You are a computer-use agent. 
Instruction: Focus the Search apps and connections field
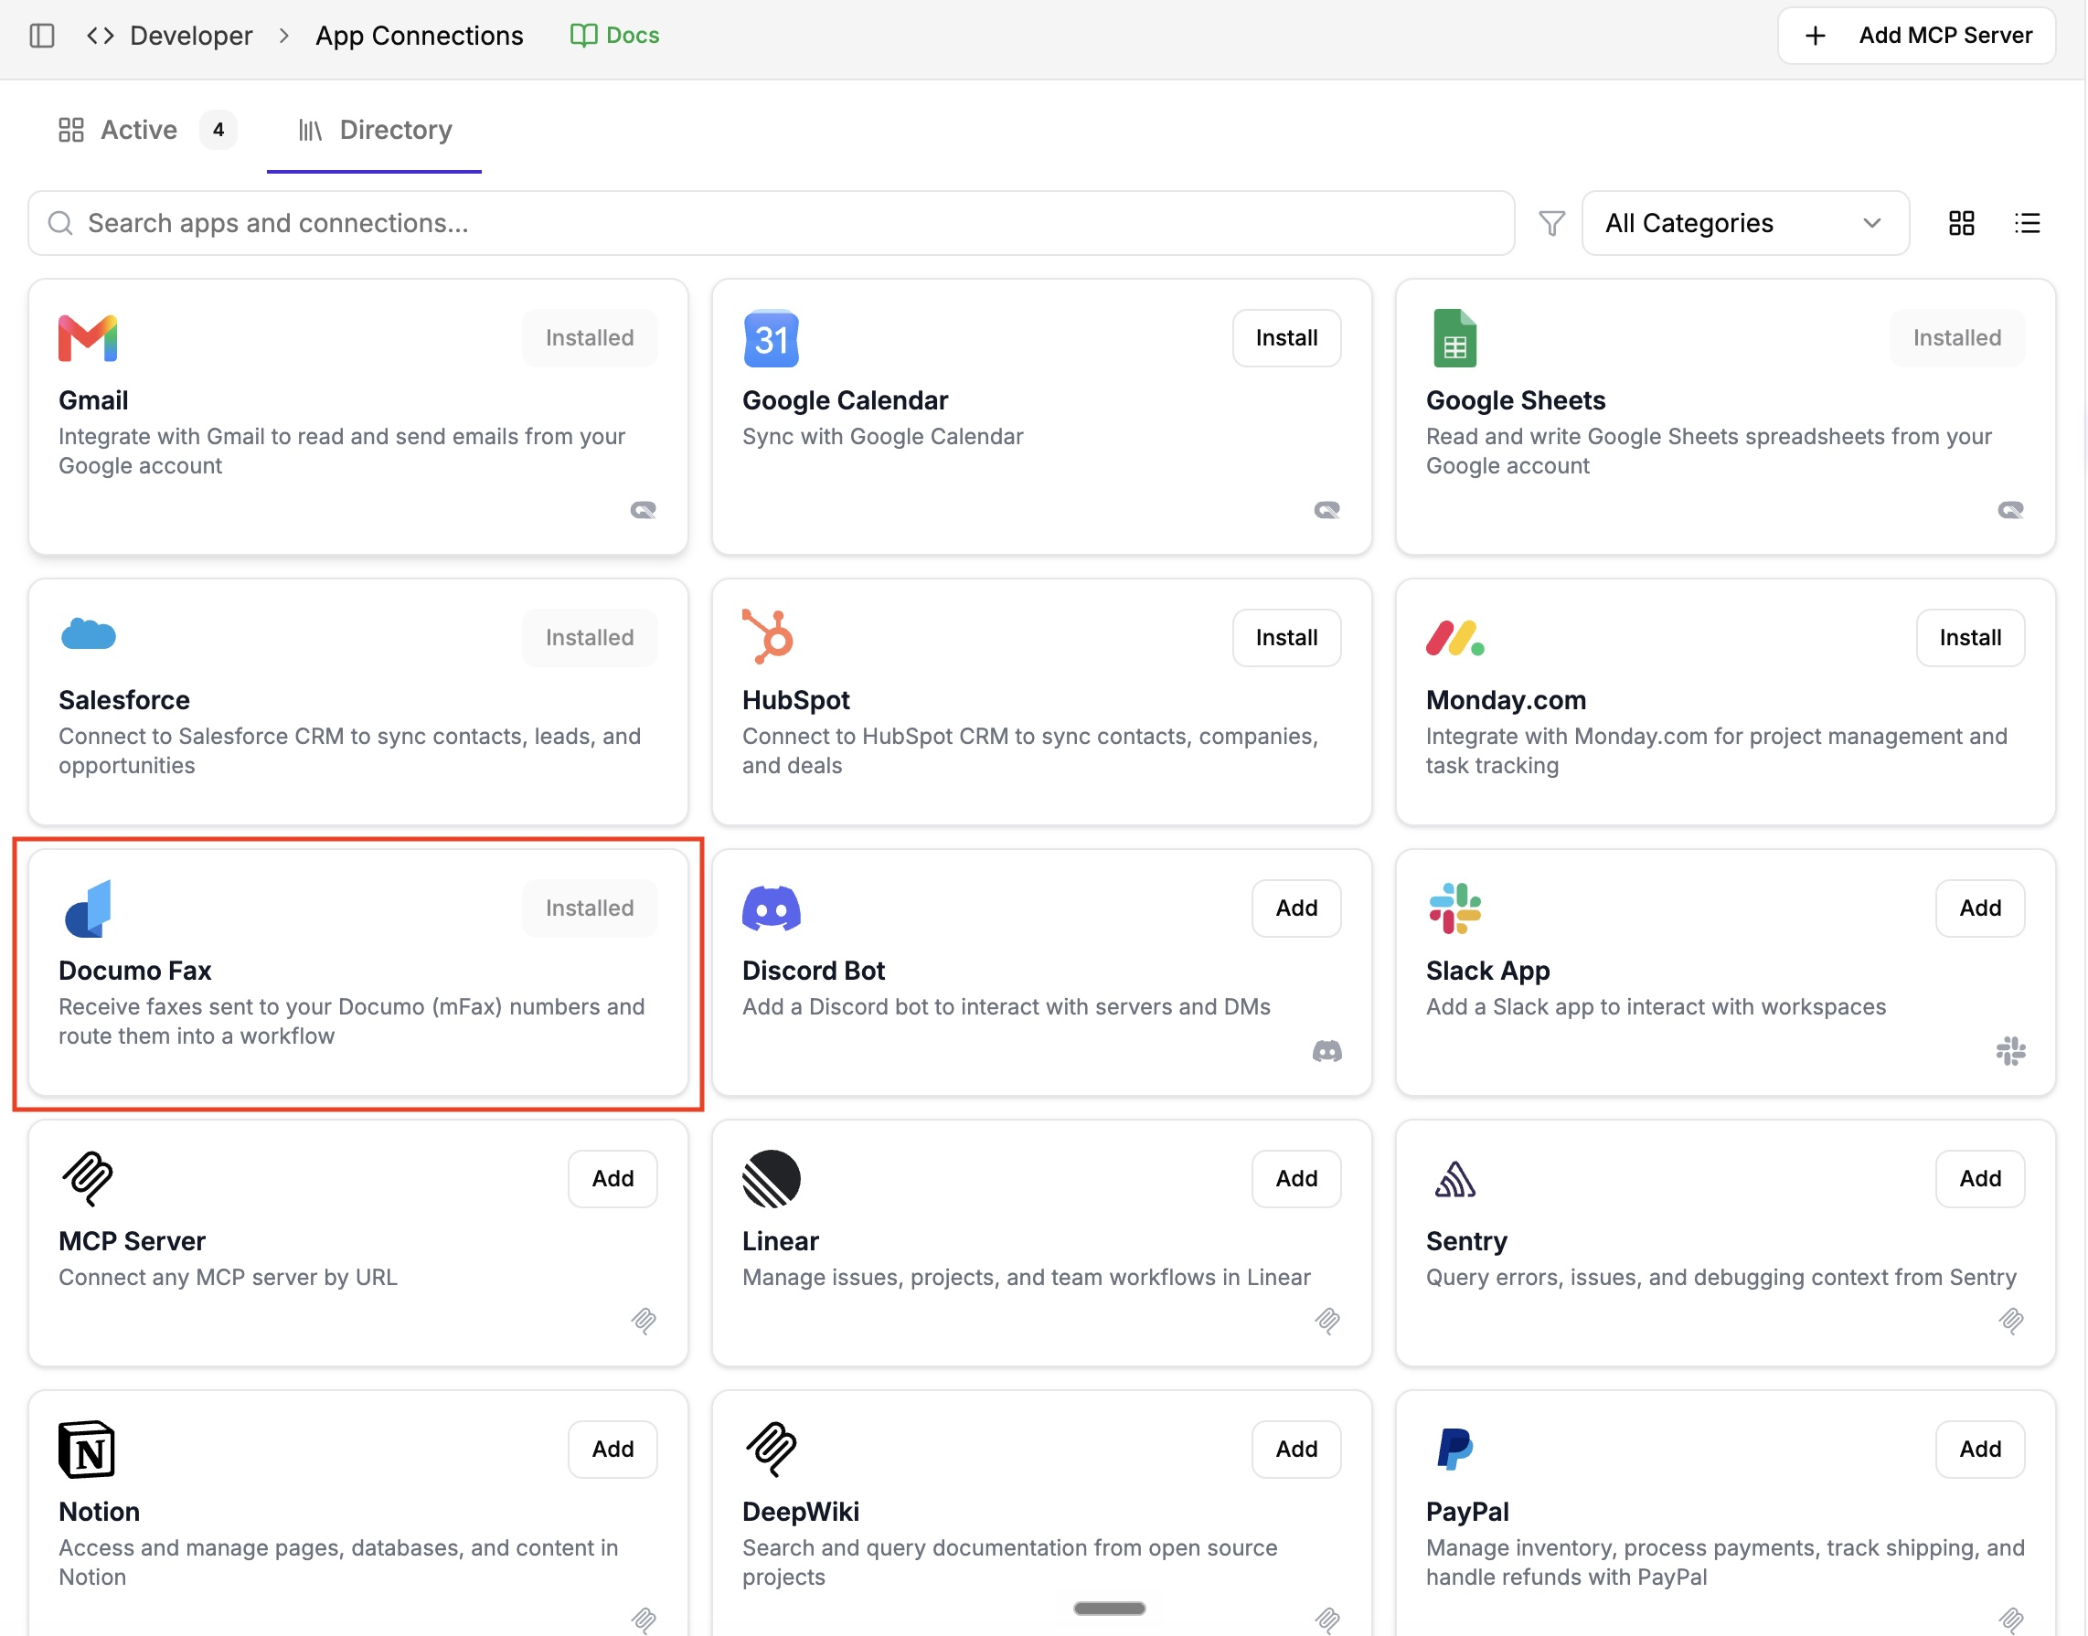click(x=771, y=223)
